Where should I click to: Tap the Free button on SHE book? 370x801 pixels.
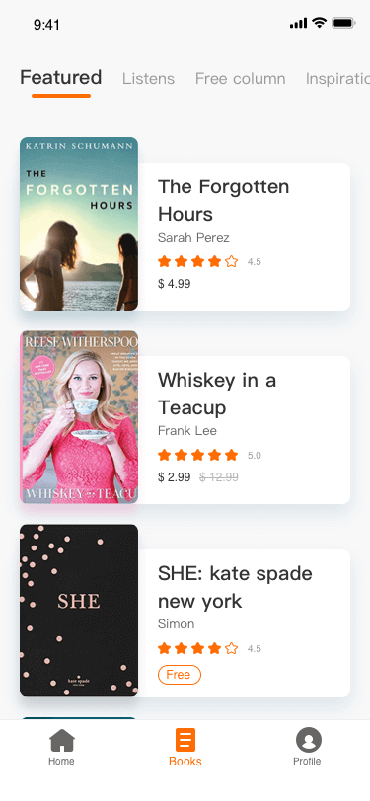(180, 675)
